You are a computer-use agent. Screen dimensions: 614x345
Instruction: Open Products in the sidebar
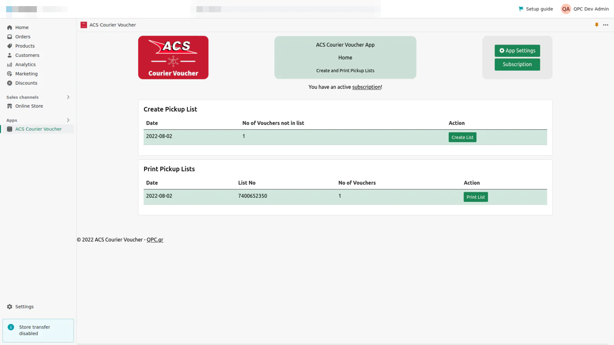[25, 46]
